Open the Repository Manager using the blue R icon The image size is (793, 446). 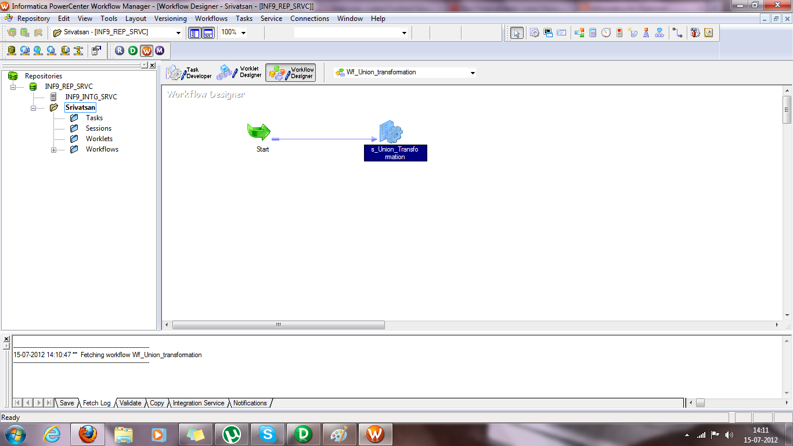[x=118, y=51]
